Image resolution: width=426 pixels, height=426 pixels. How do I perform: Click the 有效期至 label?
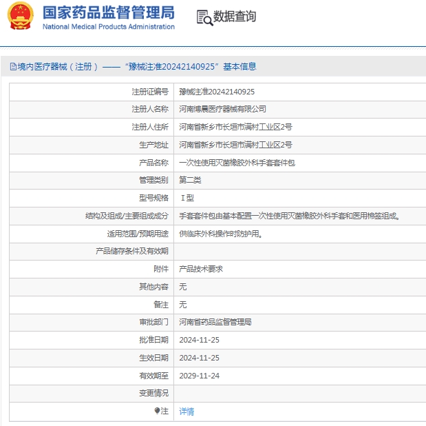pyautogui.click(x=153, y=376)
